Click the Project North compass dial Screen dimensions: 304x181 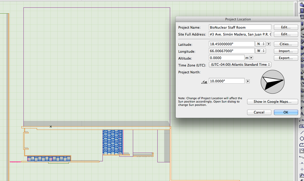tap(272, 81)
